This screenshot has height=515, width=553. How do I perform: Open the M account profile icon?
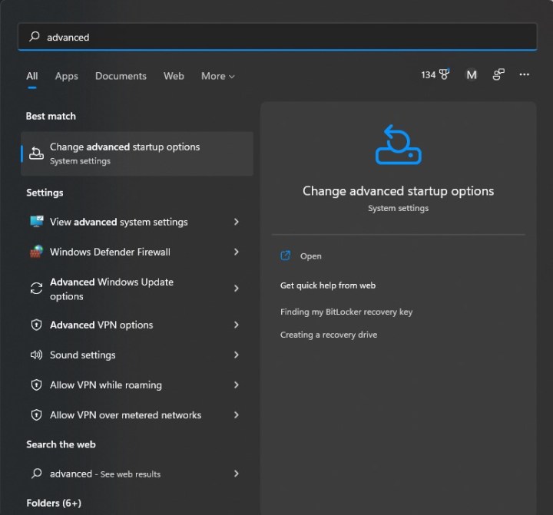pyautogui.click(x=472, y=75)
